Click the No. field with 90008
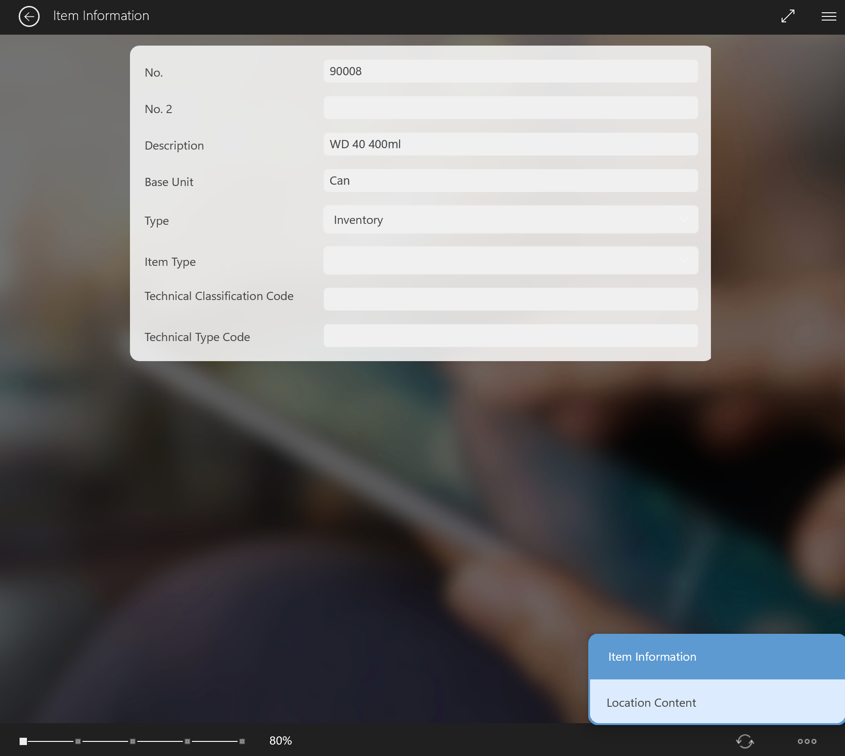The height and width of the screenshot is (756, 845). click(511, 71)
